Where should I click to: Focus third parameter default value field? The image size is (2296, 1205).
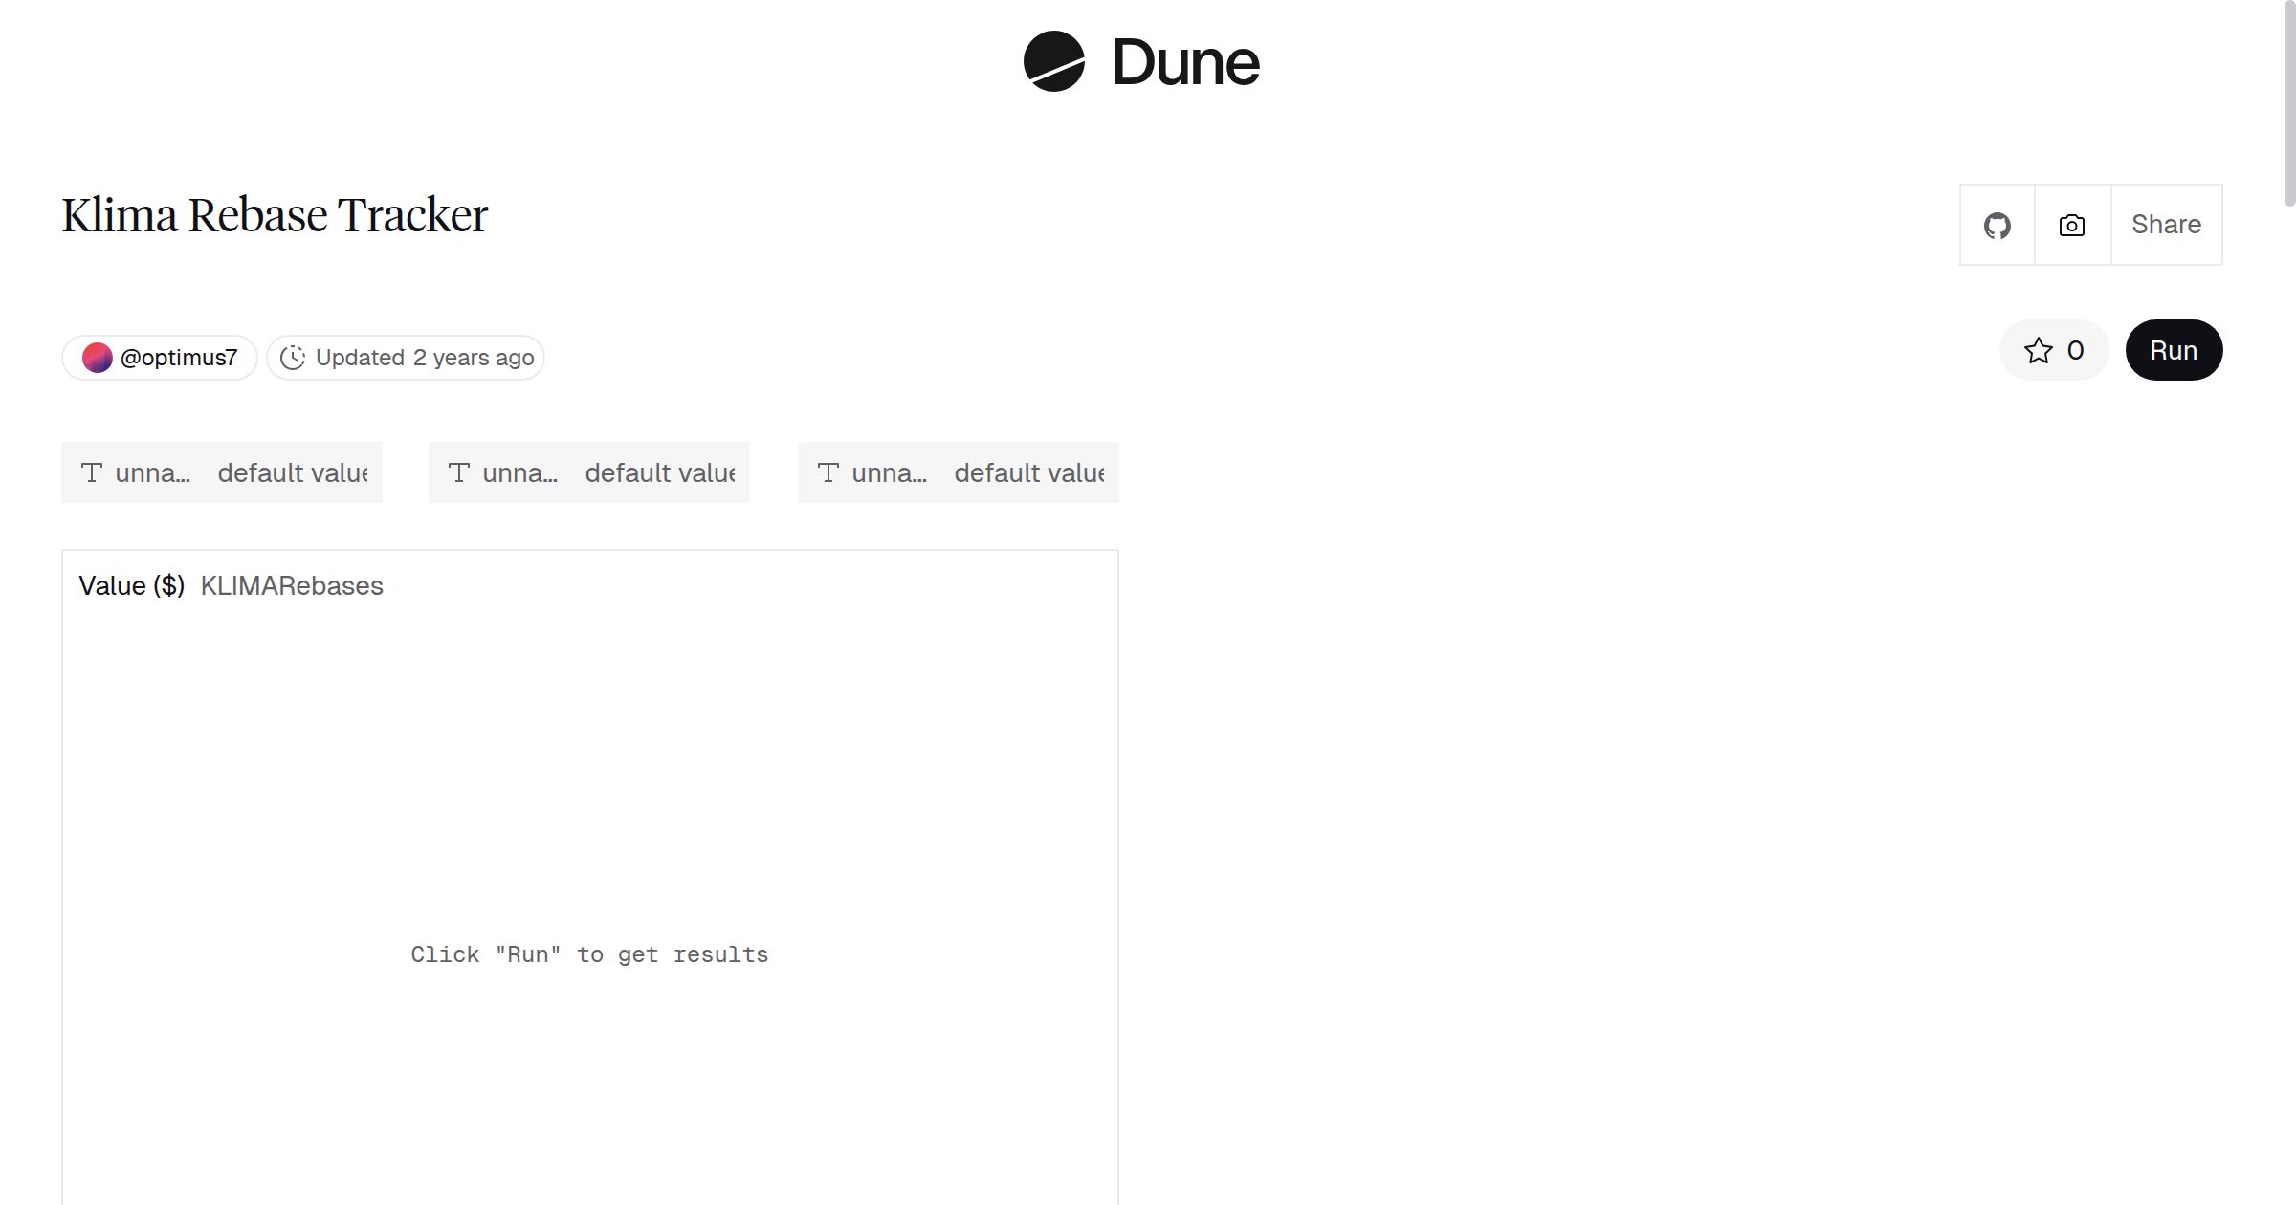(x=1028, y=472)
